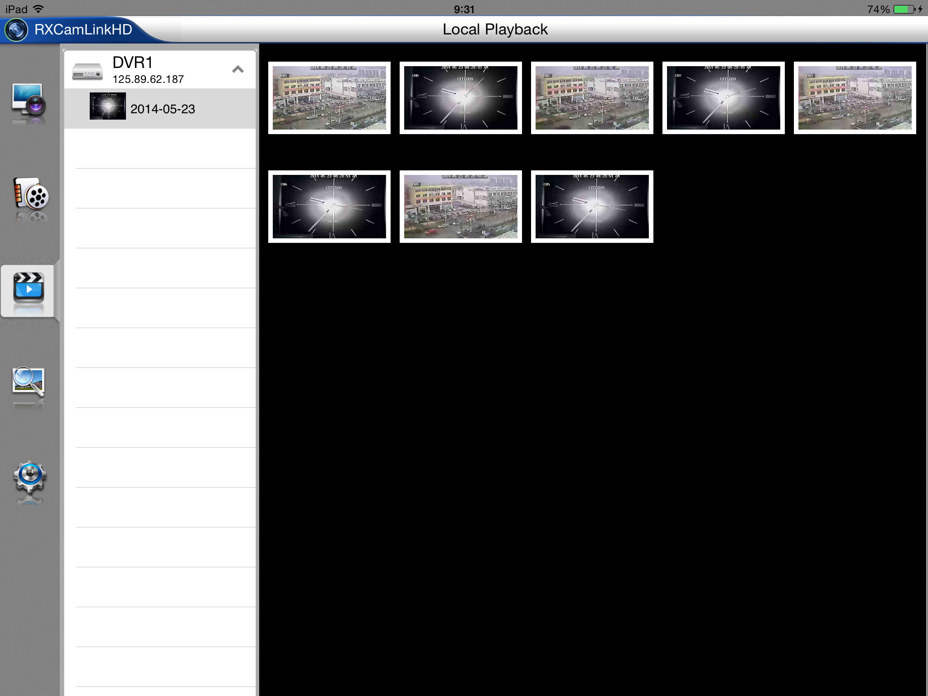Play the CH4 street view recording thumbnail

[461, 207]
